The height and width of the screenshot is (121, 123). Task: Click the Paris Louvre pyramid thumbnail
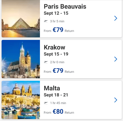point(21,19)
